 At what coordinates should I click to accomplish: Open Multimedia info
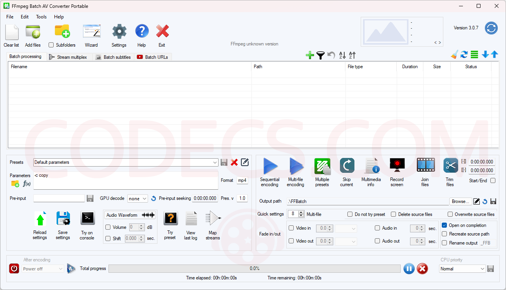(x=371, y=166)
